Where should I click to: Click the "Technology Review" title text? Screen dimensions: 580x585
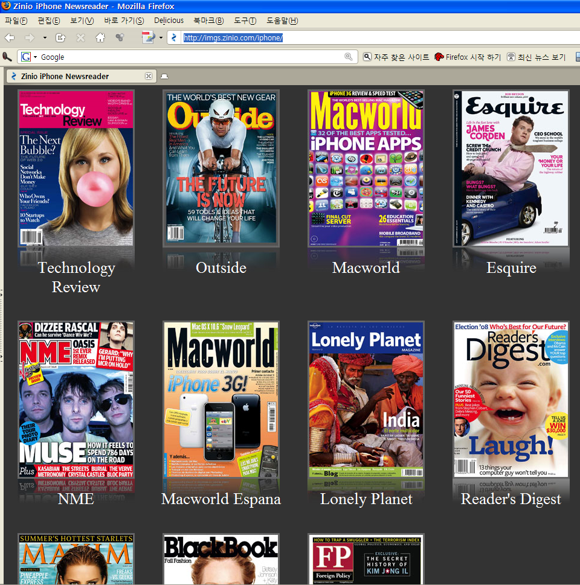coord(76,277)
